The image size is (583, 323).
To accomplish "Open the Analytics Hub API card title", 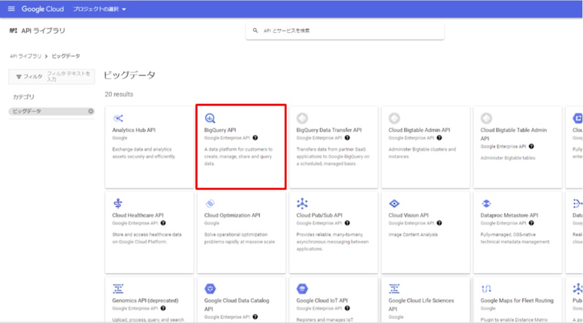I will point(134,130).
